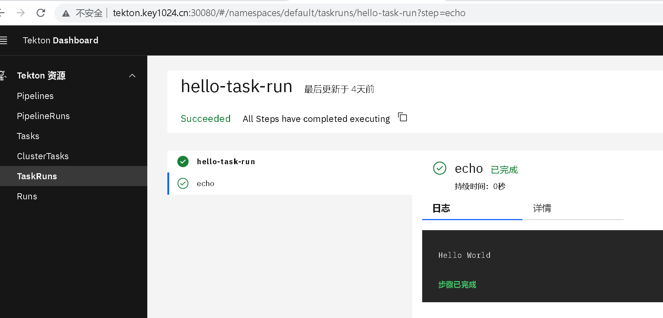The width and height of the screenshot is (663, 318).
Task: Click the 最后更新于 4天前 timestamp
Action: pos(339,89)
